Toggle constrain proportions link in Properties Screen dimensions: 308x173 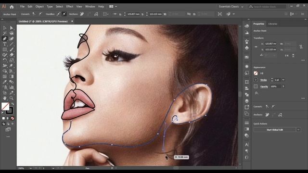(301, 47)
